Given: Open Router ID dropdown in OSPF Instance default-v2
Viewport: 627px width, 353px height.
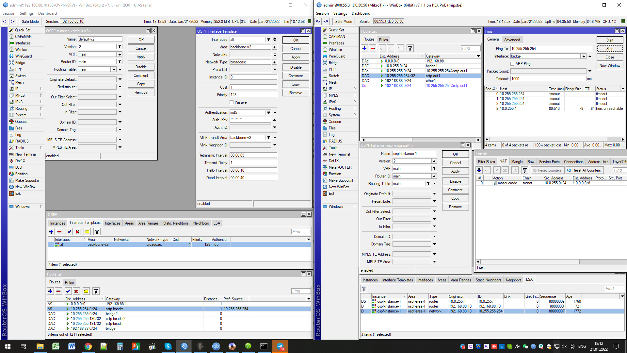Looking at the screenshot, I should pos(120,62).
